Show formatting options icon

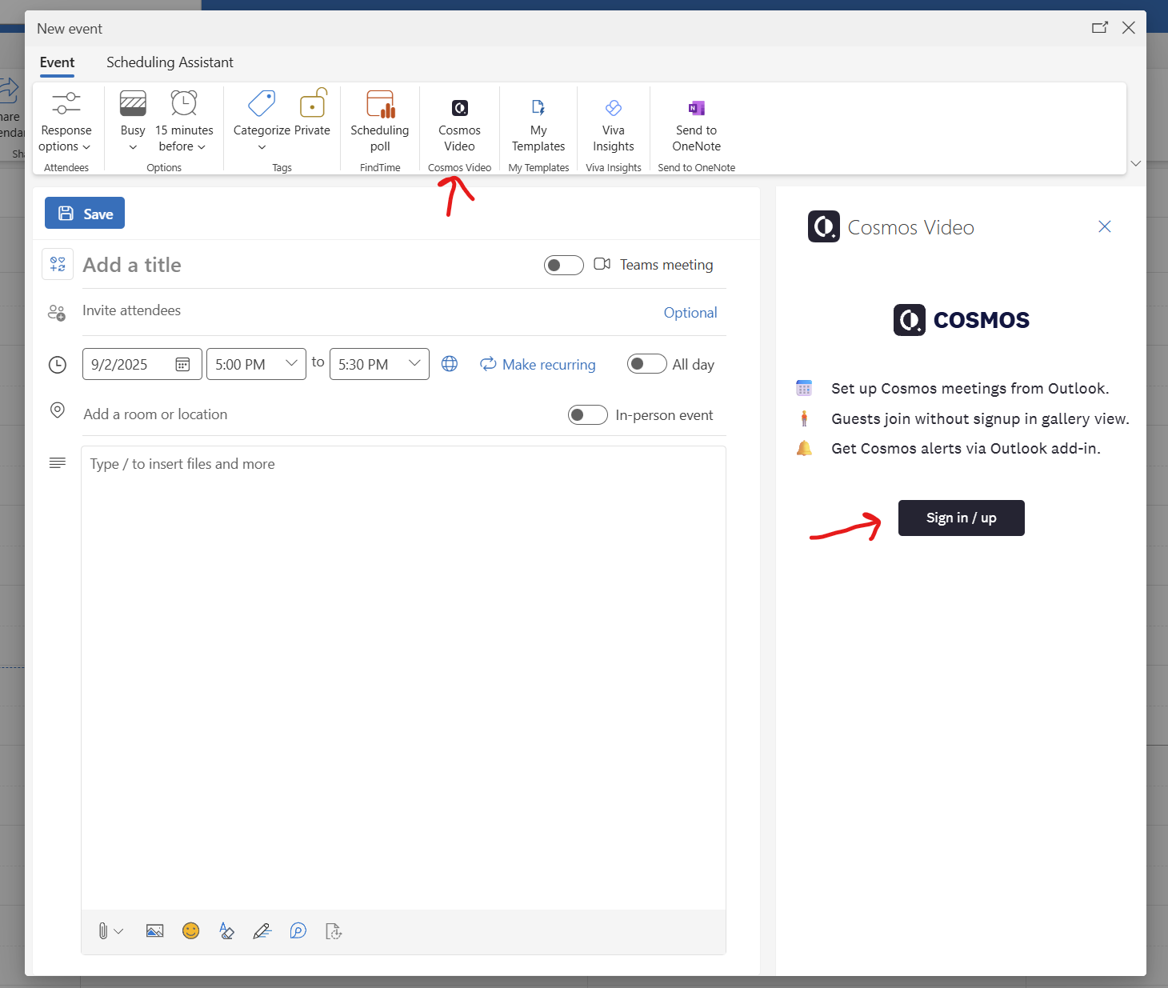tap(226, 931)
